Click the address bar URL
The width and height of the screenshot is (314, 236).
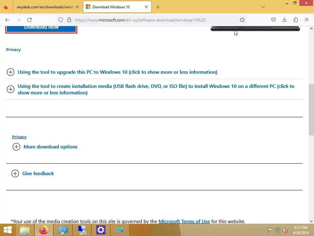pyautogui.click(x=140, y=20)
